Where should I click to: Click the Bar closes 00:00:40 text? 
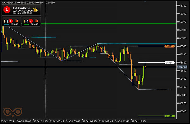[22, 13]
